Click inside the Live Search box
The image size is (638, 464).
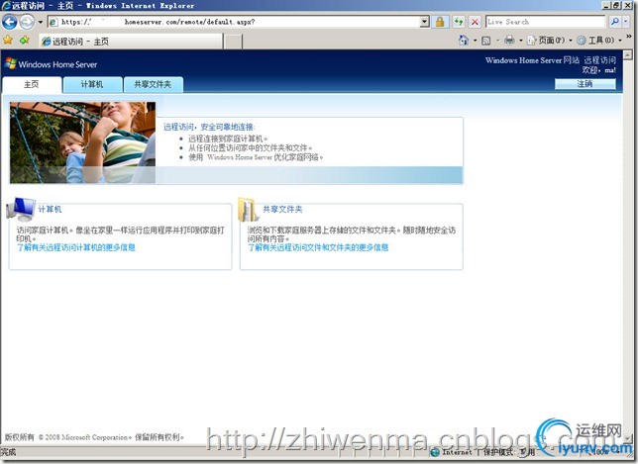coord(545,22)
